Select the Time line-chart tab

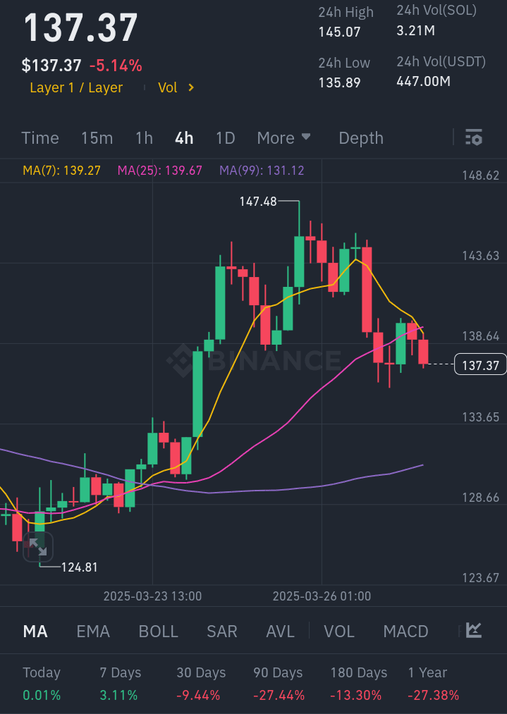click(40, 138)
